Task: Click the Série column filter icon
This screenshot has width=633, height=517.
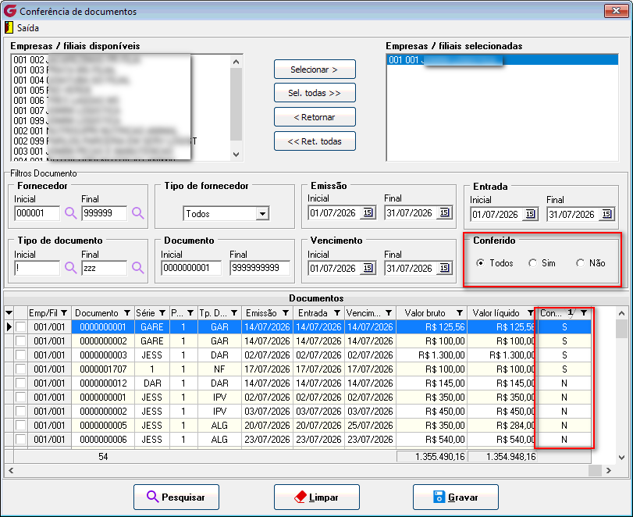Action: [x=162, y=313]
